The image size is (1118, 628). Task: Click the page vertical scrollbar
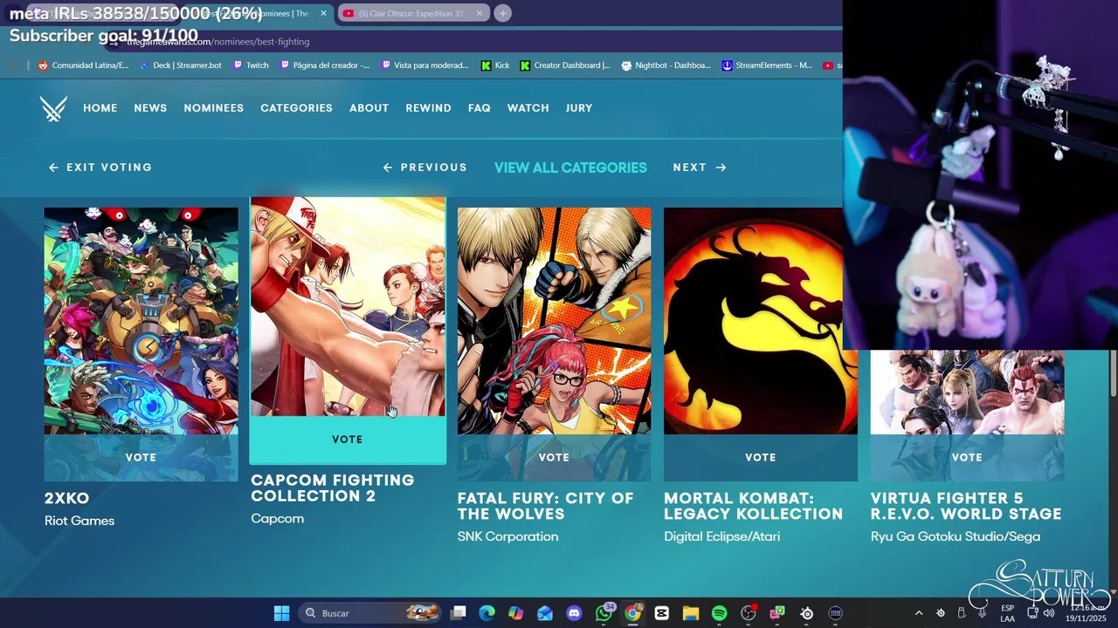coord(1113,375)
